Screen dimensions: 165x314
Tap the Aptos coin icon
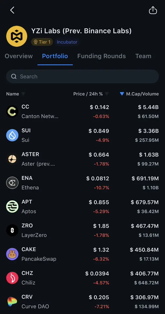[12, 207]
